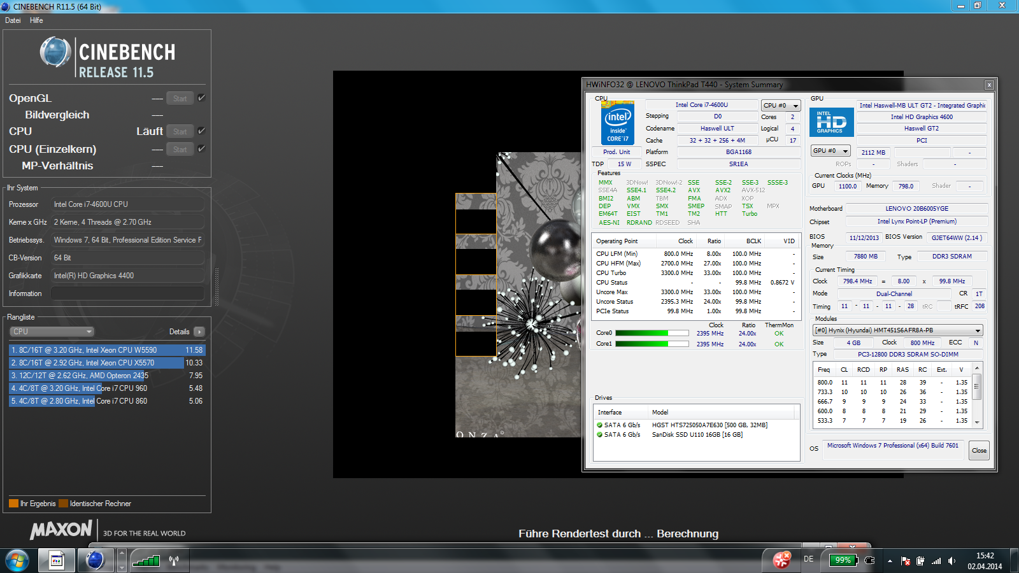Open the Details arrow in Rangliste
This screenshot has height=573, width=1019.
tap(199, 332)
